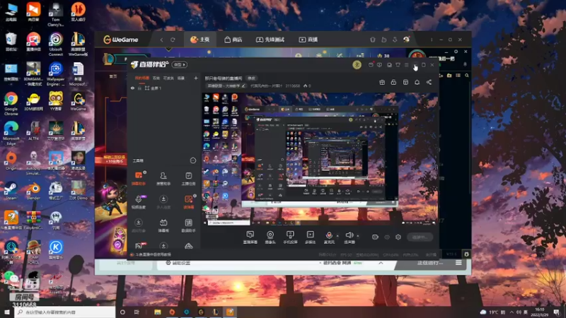
Task: Toggle visibility eye of 全屏1 source
Action: (132, 88)
